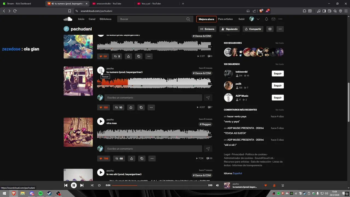
Task: Toggle like on otra mas with 798 likes
Action: pyautogui.click(x=104, y=158)
